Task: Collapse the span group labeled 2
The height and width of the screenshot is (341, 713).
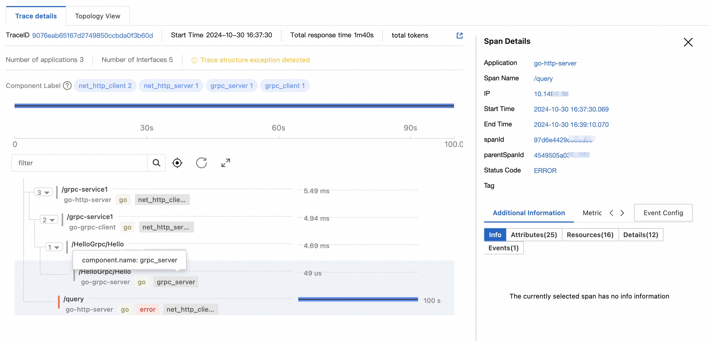Action: tap(48, 220)
